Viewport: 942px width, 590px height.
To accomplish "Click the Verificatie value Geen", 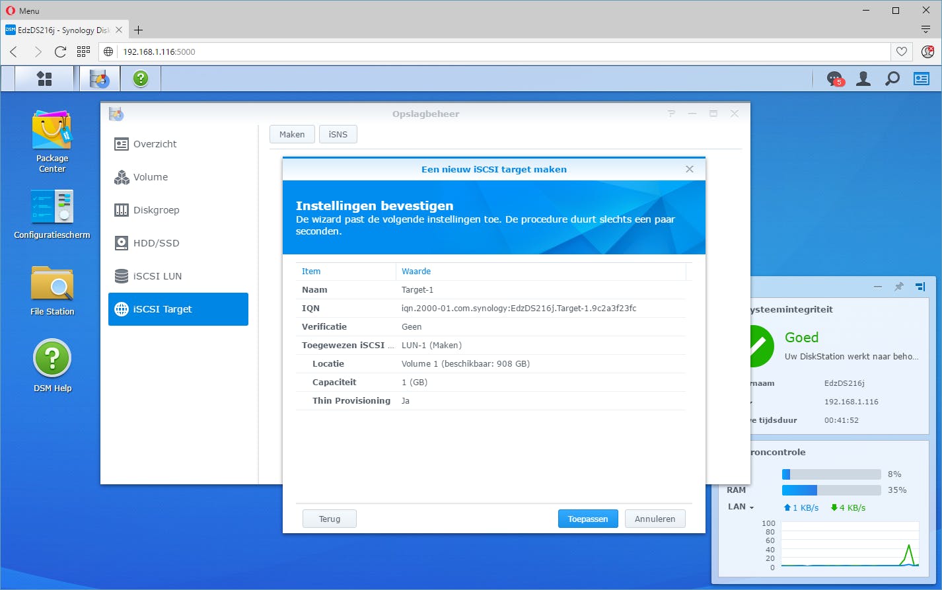I will coord(412,326).
